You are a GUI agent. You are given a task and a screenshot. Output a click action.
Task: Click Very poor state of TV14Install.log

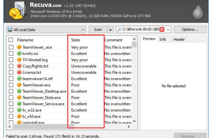(79, 60)
